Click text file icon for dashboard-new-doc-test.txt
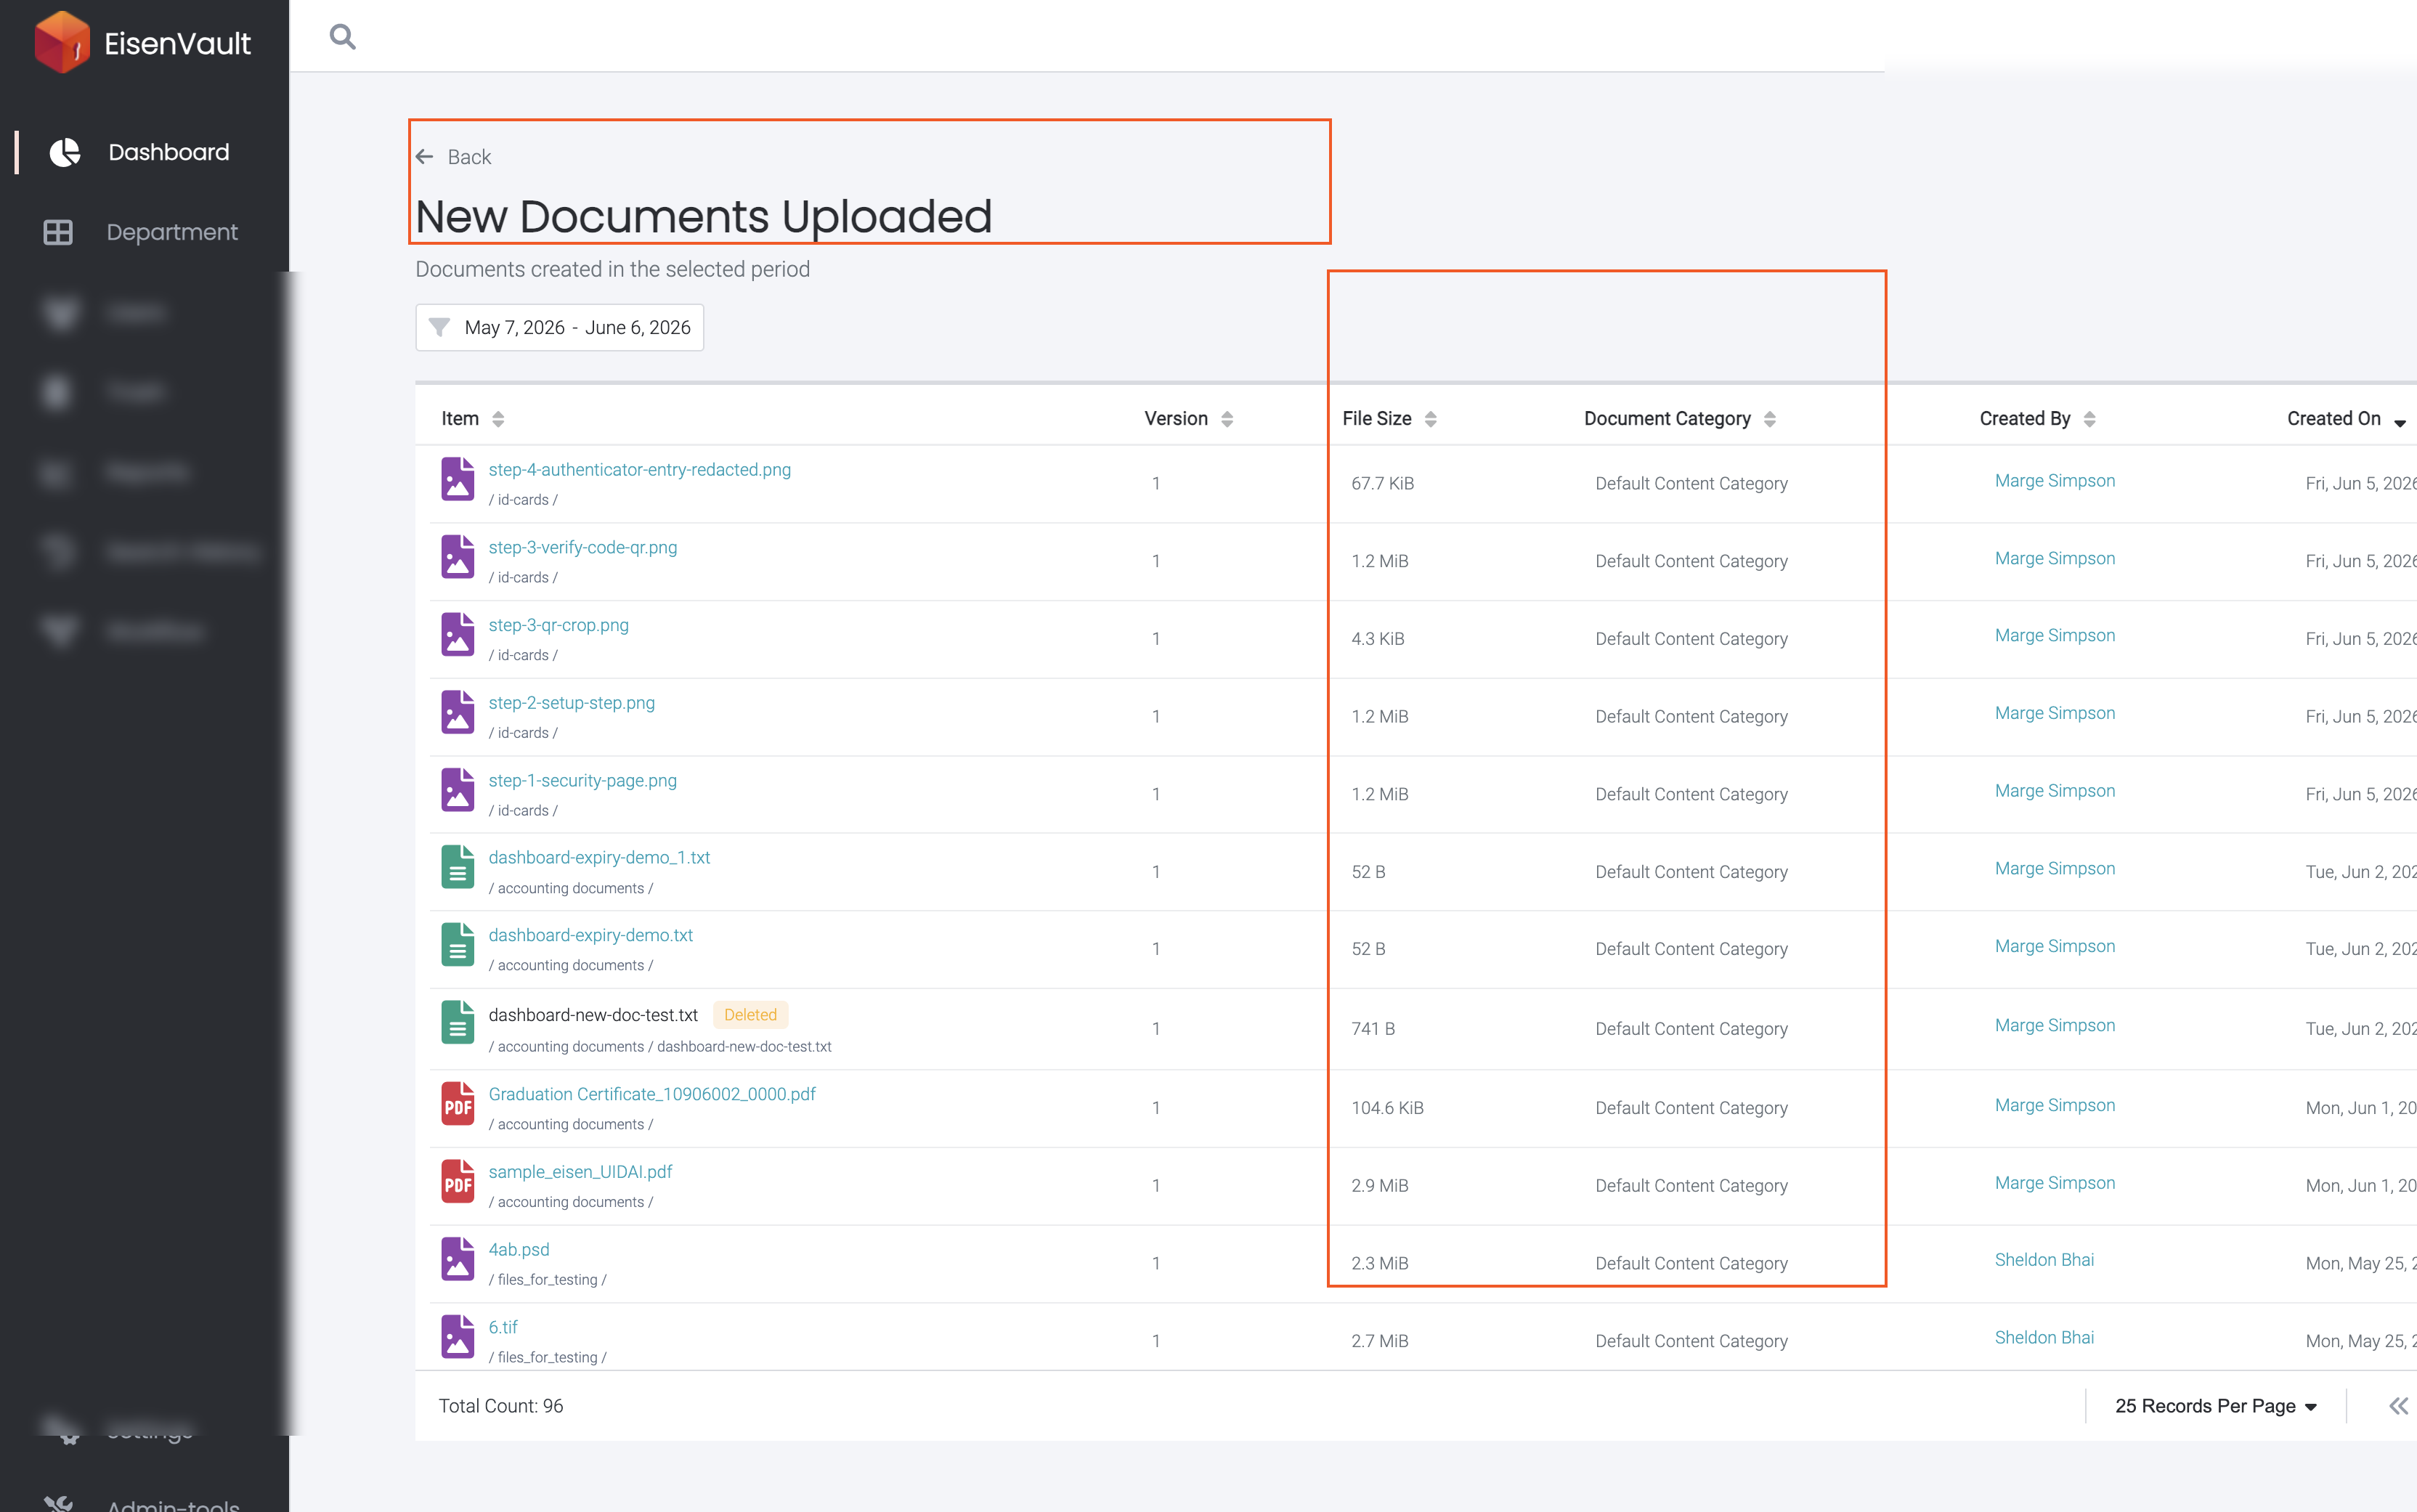2417x1512 pixels. coord(458,1023)
